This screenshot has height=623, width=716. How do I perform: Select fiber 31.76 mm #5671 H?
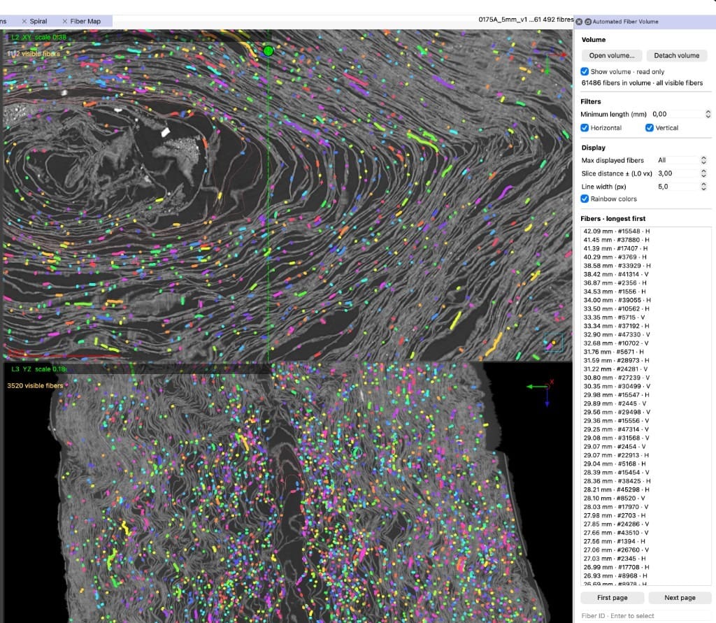tap(645, 352)
